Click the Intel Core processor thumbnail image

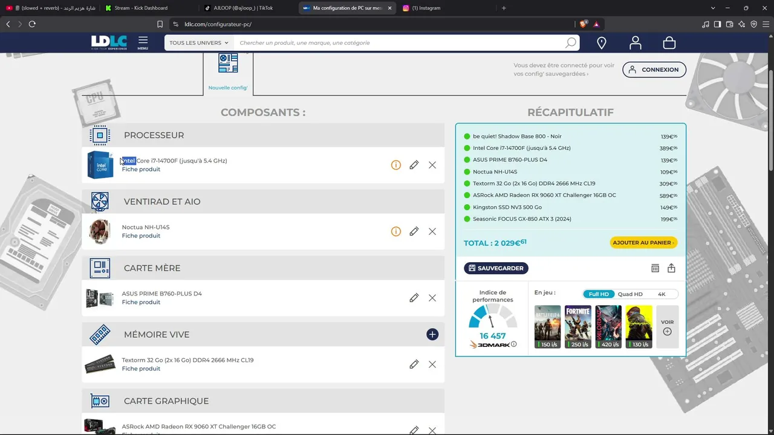point(100,165)
